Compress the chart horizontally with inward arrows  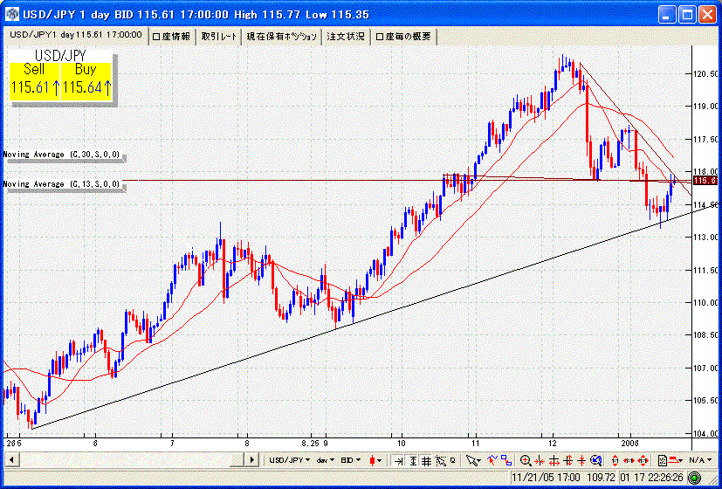(540, 461)
